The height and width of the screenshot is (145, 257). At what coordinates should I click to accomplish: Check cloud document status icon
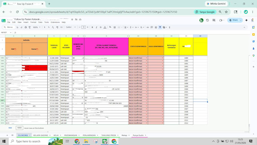click(x=80, y=19)
